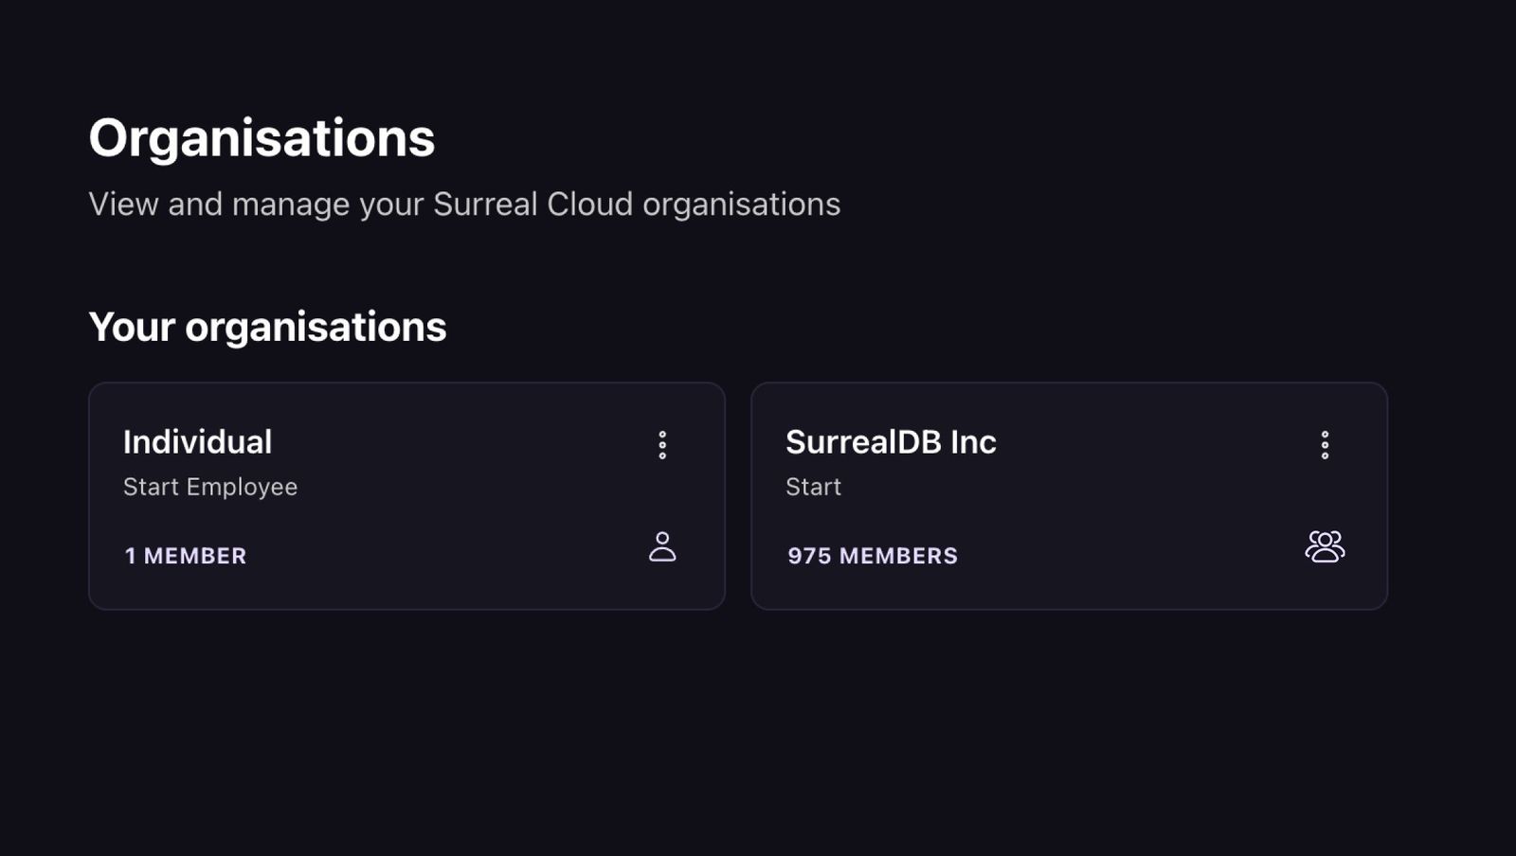The width and height of the screenshot is (1516, 856).
Task: Click the group members icon on SurrealDB Inc card
Action: [x=1326, y=546]
